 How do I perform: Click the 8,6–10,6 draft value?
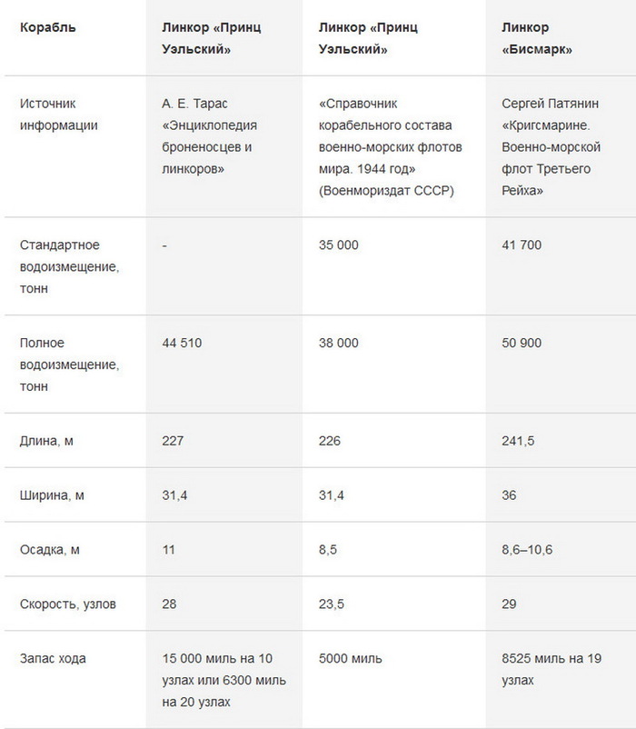[528, 550]
